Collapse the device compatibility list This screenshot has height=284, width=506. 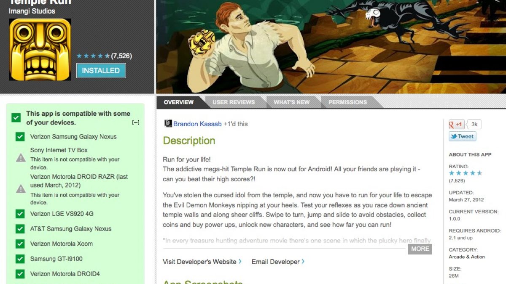135,123
